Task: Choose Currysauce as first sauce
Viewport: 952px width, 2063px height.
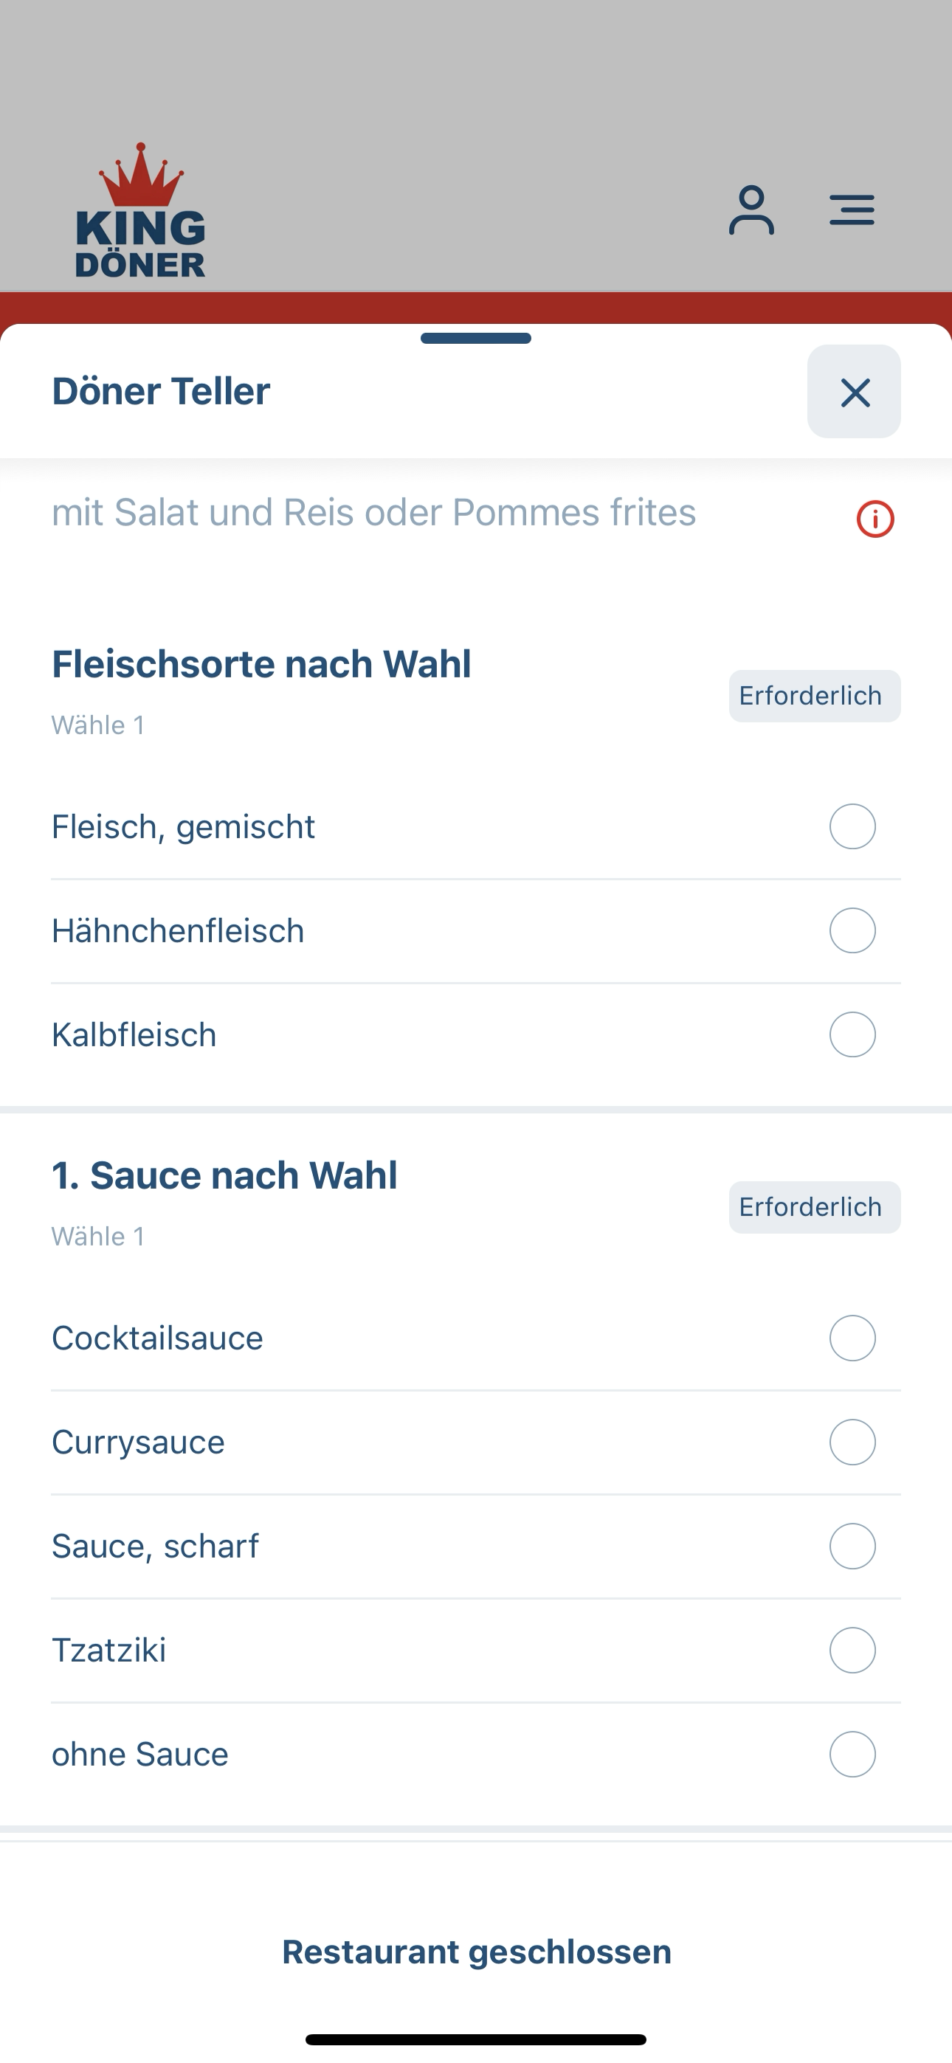Action: [852, 1442]
